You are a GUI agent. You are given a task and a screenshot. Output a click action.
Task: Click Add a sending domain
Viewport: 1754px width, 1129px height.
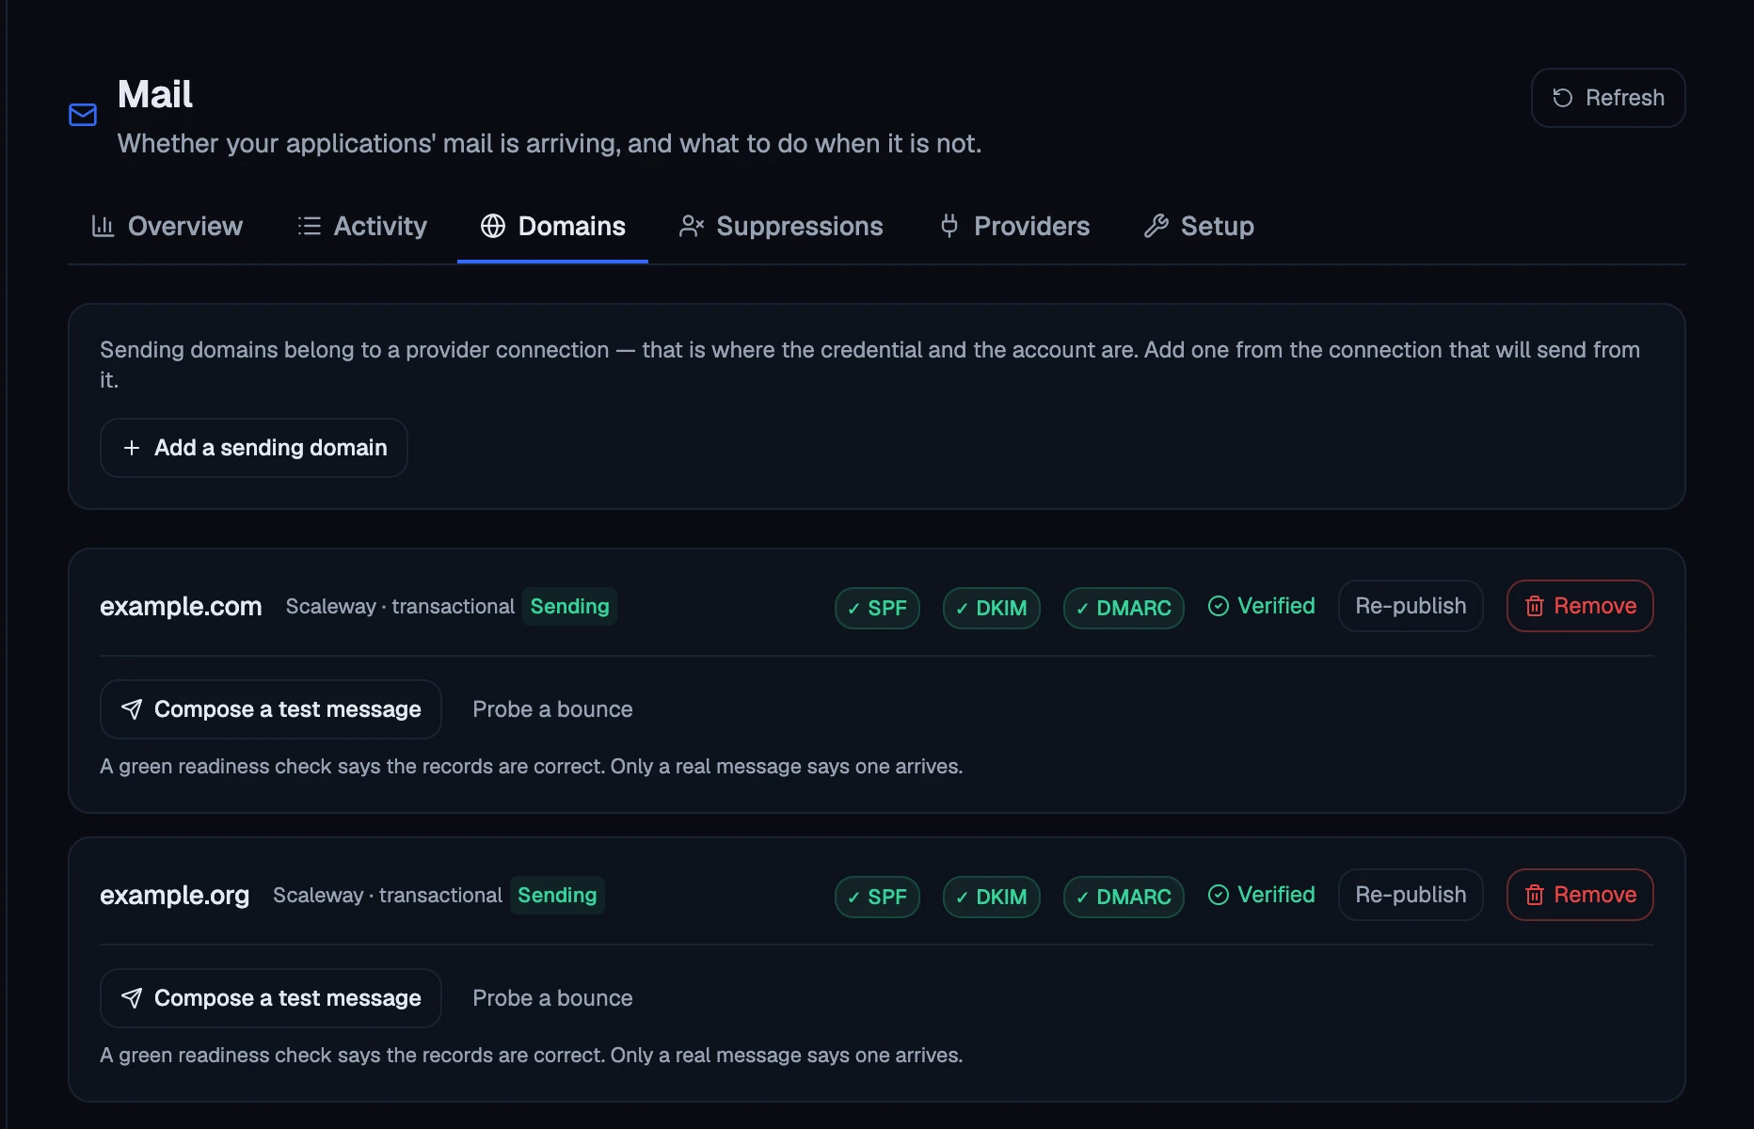tap(254, 448)
